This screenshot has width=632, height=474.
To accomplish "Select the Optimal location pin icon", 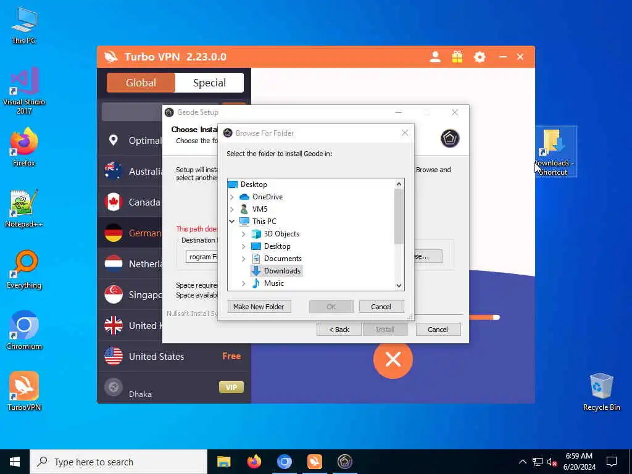I will (114, 140).
